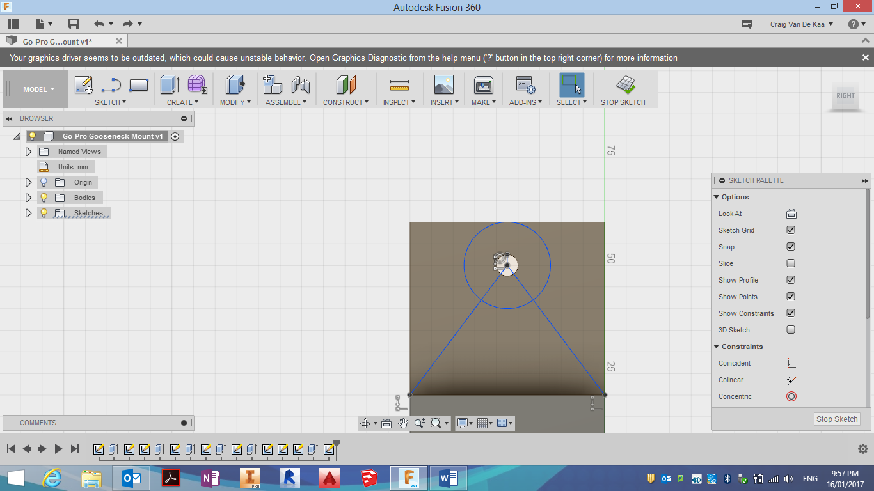Image resolution: width=874 pixels, height=491 pixels.
Task: Toggle the Show Points checkbox
Action: tap(791, 297)
